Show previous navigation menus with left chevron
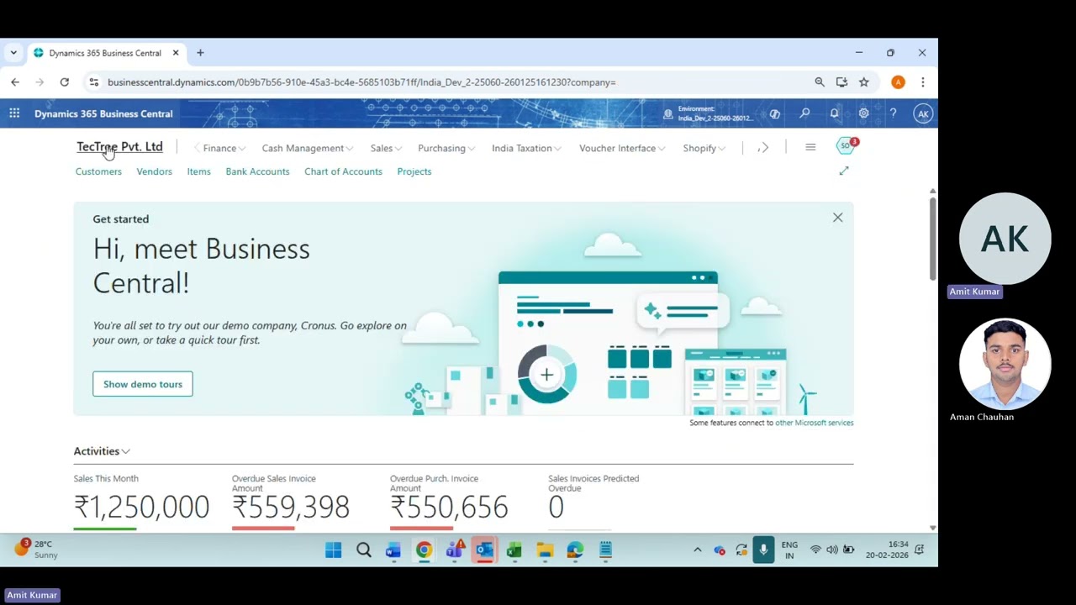 coord(197,148)
